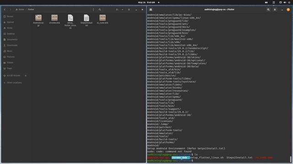This screenshot has height=164, width=293.
Task: Open the 8.0 GB Volume in sidebar
Action: tap(13, 76)
